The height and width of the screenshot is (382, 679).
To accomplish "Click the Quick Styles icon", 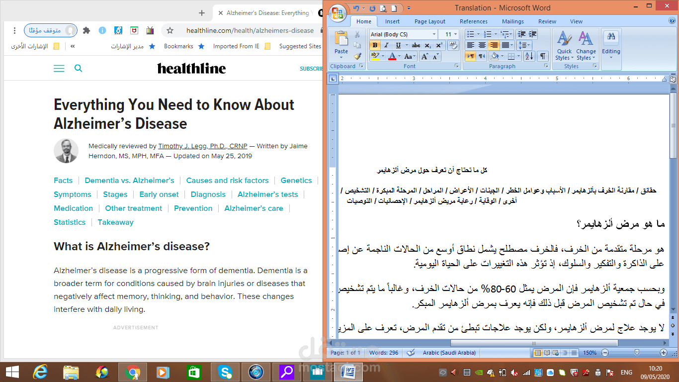I will click(564, 46).
